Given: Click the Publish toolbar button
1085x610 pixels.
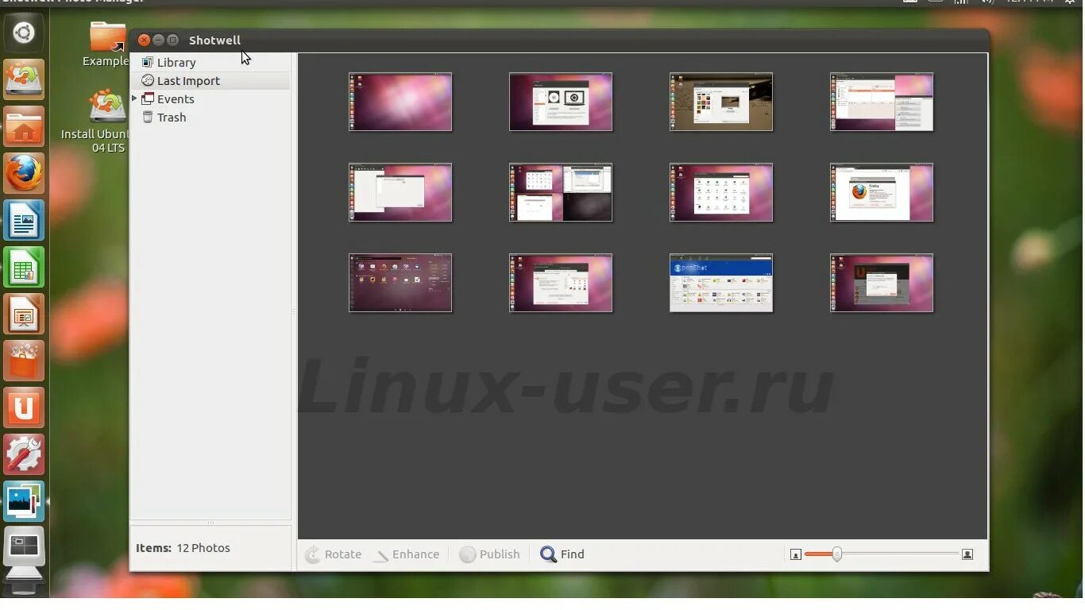Looking at the screenshot, I should coord(490,554).
